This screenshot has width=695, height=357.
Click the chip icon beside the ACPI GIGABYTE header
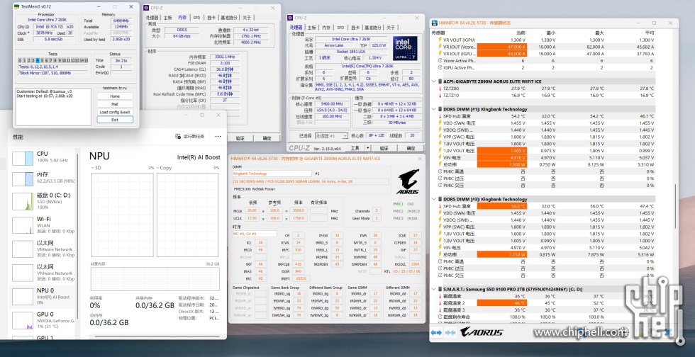pyautogui.click(x=439, y=81)
